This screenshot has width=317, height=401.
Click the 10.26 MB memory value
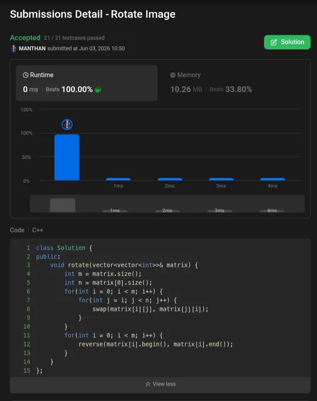186,89
